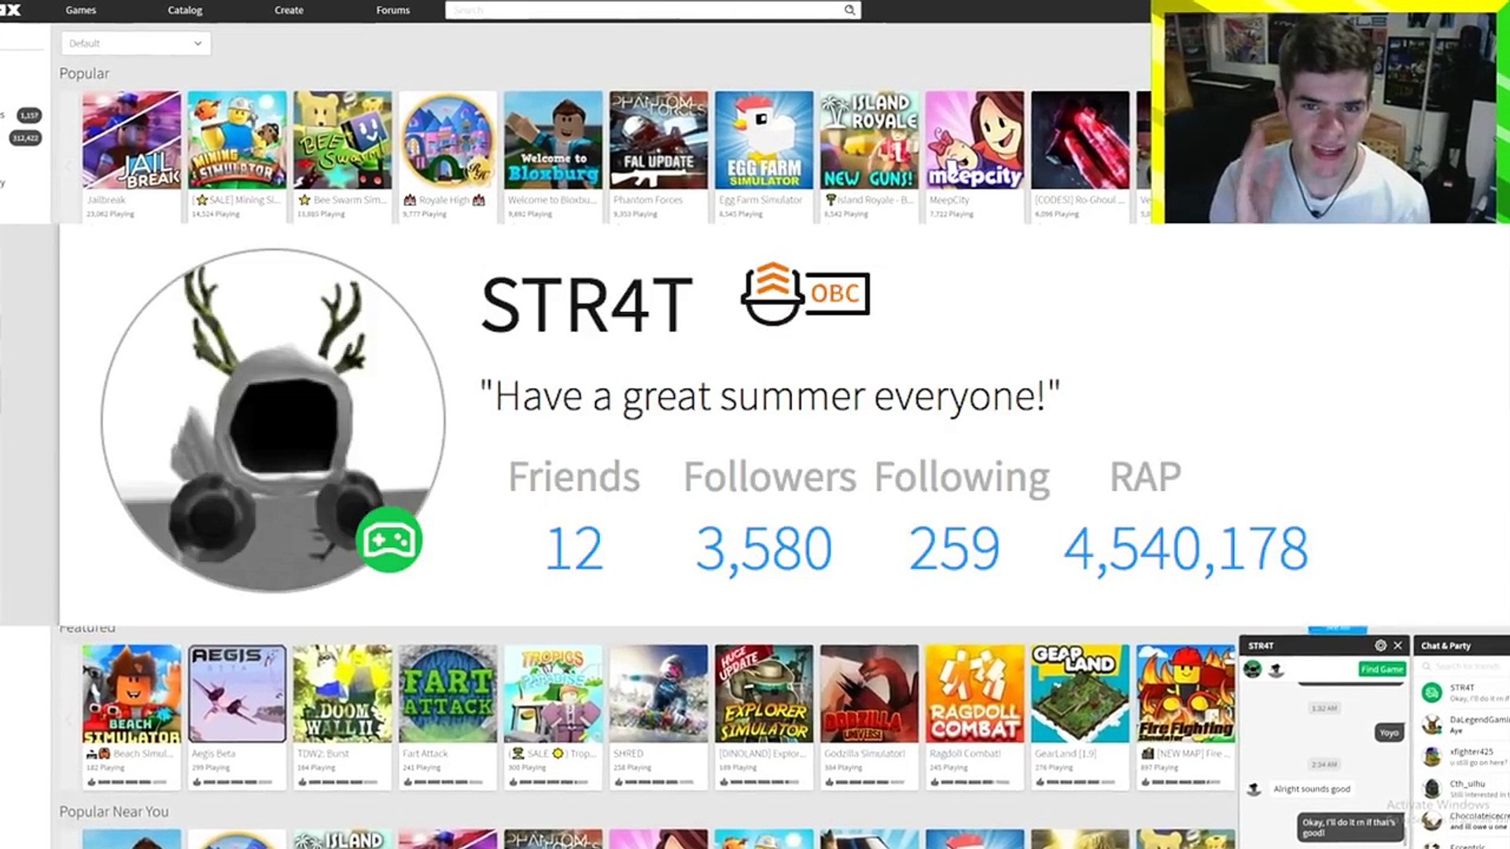Open the Jailbreak game thumbnail
Screen dimensions: 1510x849
tap(131, 140)
